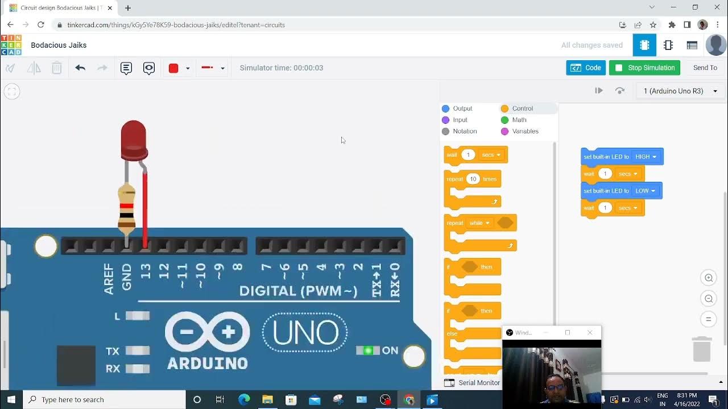The height and width of the screenshot is (409, 728).
Task: Zoom in on the code workspace
Action: (x=709, y=278)
